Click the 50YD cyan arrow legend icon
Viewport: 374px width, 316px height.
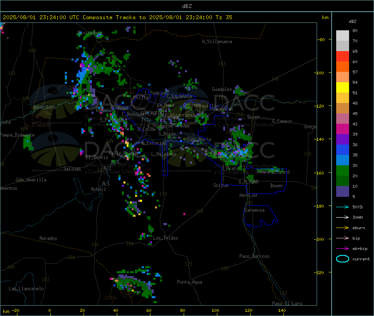click(x=342, y=207)
